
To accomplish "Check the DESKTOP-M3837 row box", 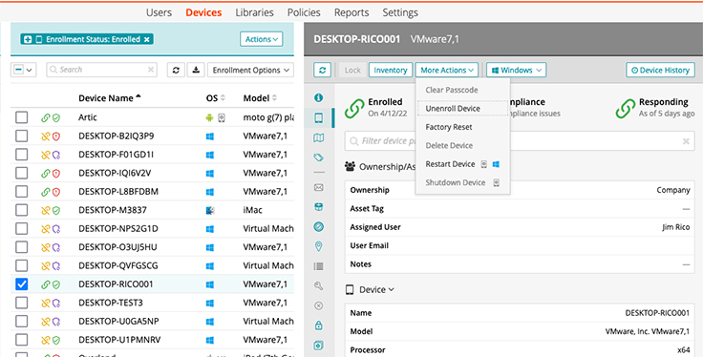I will coord(22,210).
